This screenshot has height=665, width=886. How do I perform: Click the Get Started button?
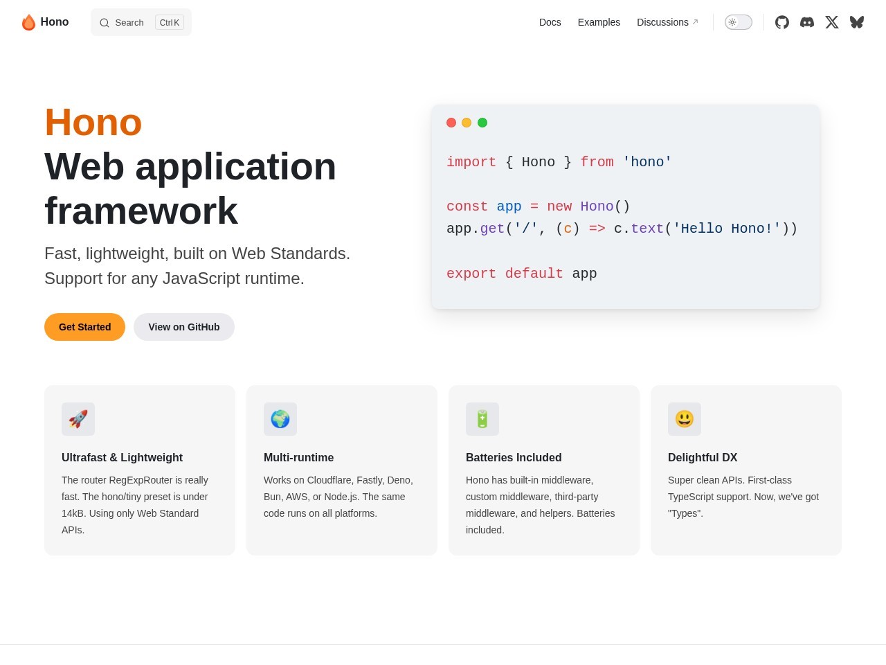pyautogui.click(x=84, y=327)
